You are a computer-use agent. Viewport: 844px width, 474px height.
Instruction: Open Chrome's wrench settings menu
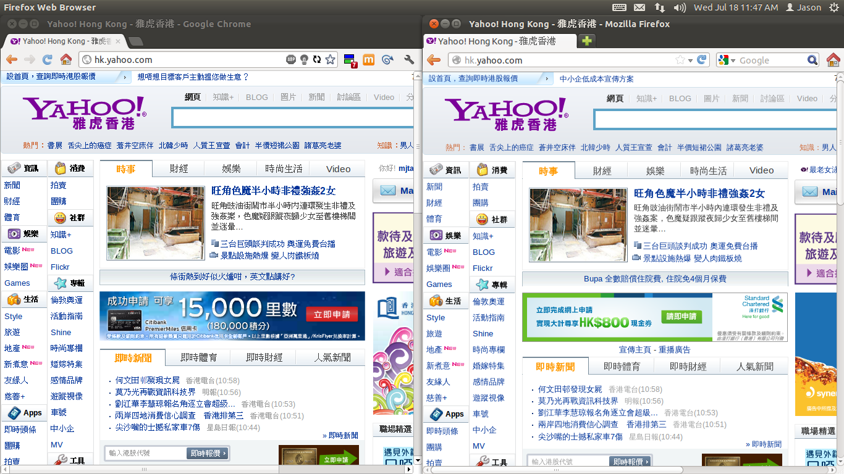pos(408,60)
